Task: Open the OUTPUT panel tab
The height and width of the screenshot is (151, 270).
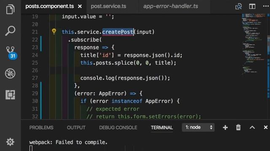Action: pos(76,128)
